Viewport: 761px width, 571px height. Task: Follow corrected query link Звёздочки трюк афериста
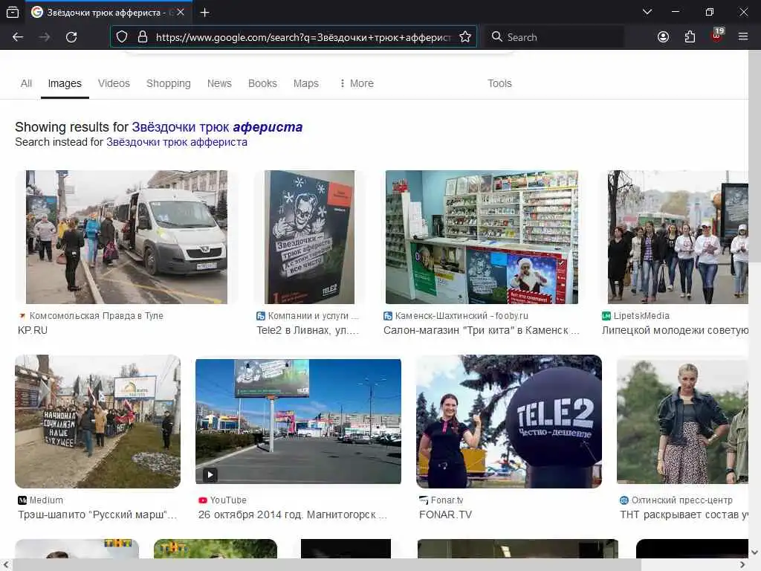pyautogui.click(x=217, y=127)
